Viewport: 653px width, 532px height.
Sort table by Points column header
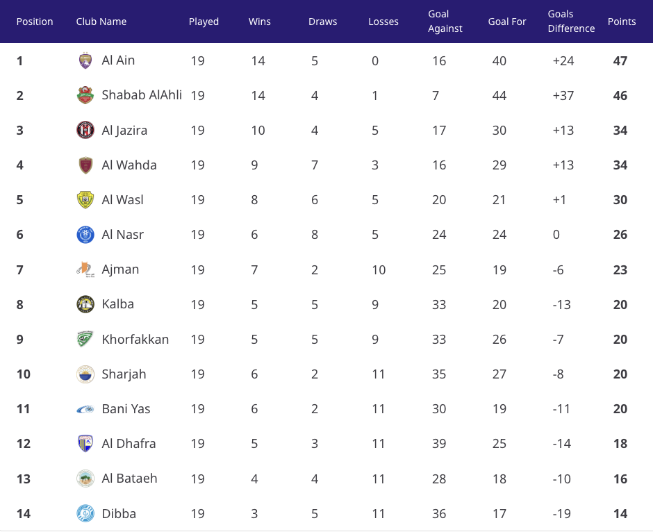pos(621,22)
